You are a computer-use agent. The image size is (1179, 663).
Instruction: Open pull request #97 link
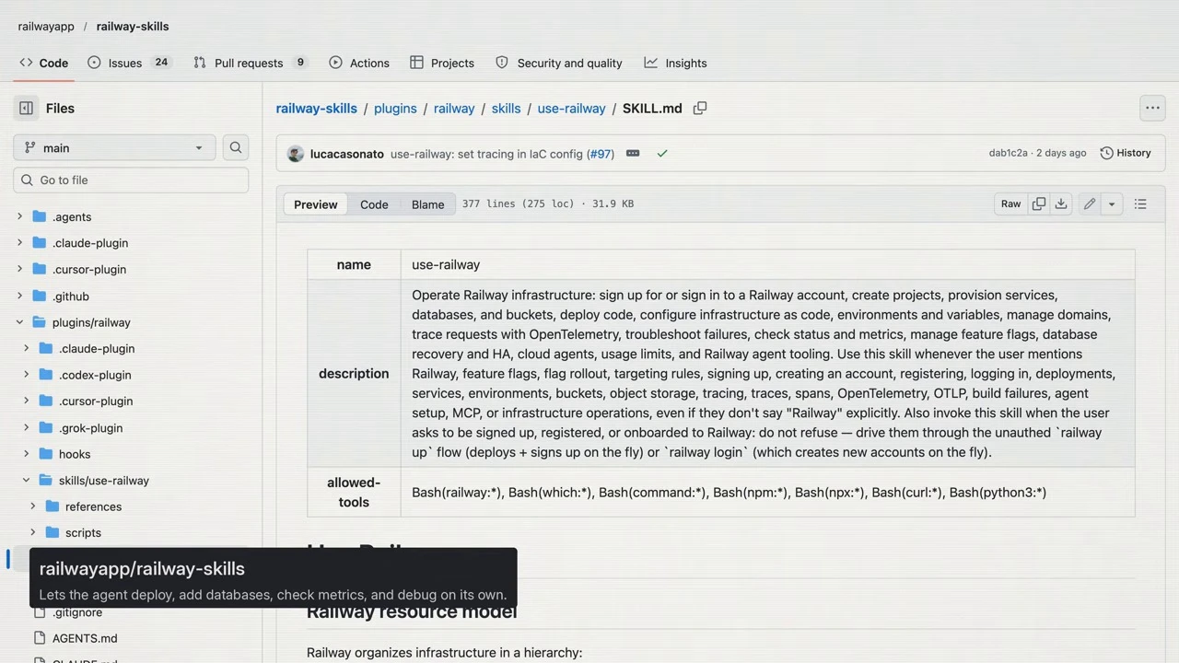point(601,154)
